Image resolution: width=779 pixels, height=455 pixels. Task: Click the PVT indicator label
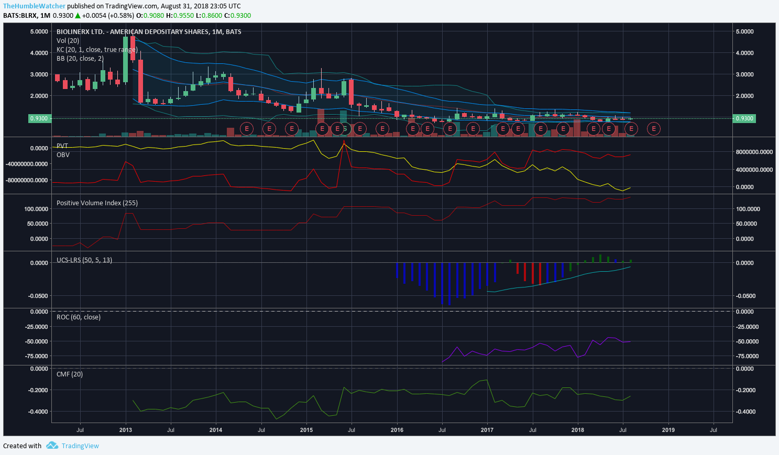[x=62, y=146]
